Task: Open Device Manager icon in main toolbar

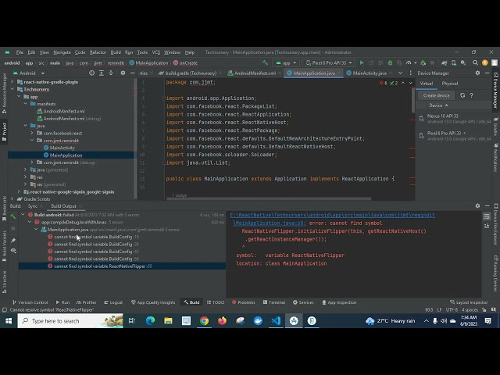Action: [x=454, y=62]
